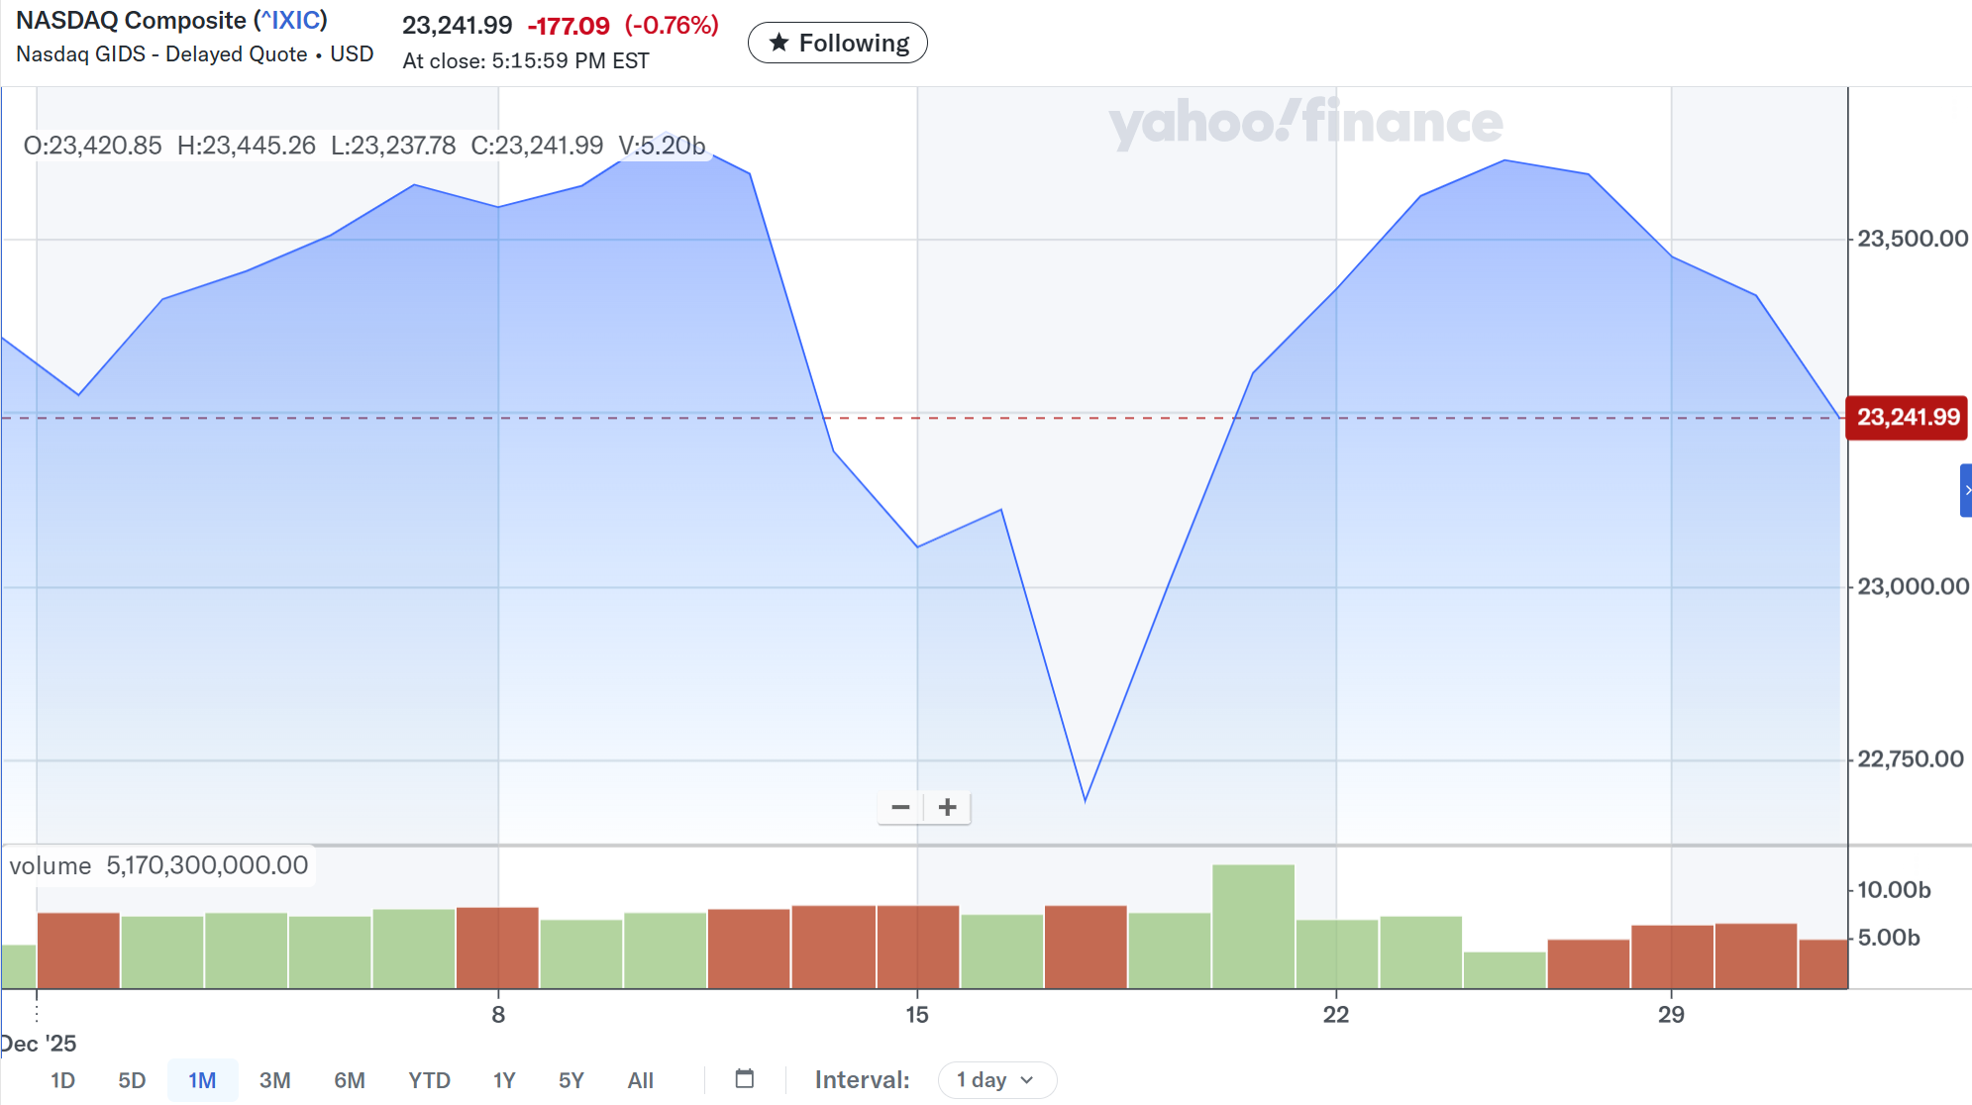Click the zoom out minus icon
This screenshot has width=1972, height=1105.
(x=900, y=808)
